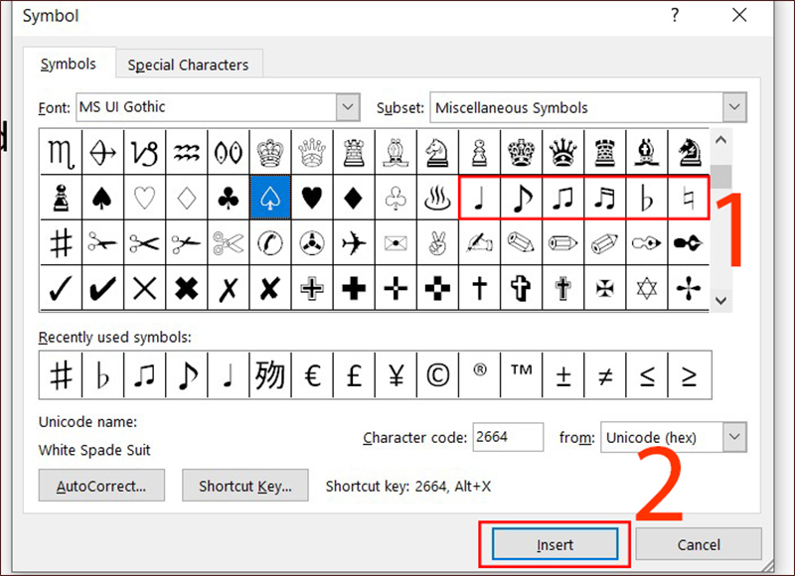Open the AutoCorrect options
Screen dimensions: 795x576
click(101, 486)
